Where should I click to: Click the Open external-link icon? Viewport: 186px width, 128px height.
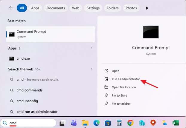106,71
